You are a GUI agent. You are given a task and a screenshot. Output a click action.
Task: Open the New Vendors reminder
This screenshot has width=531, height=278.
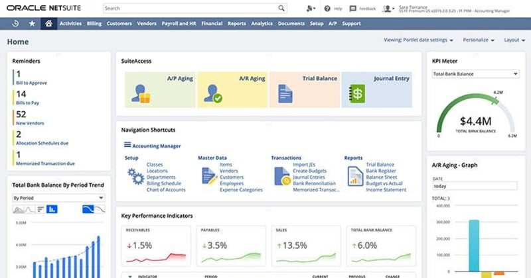pos(30,123)
